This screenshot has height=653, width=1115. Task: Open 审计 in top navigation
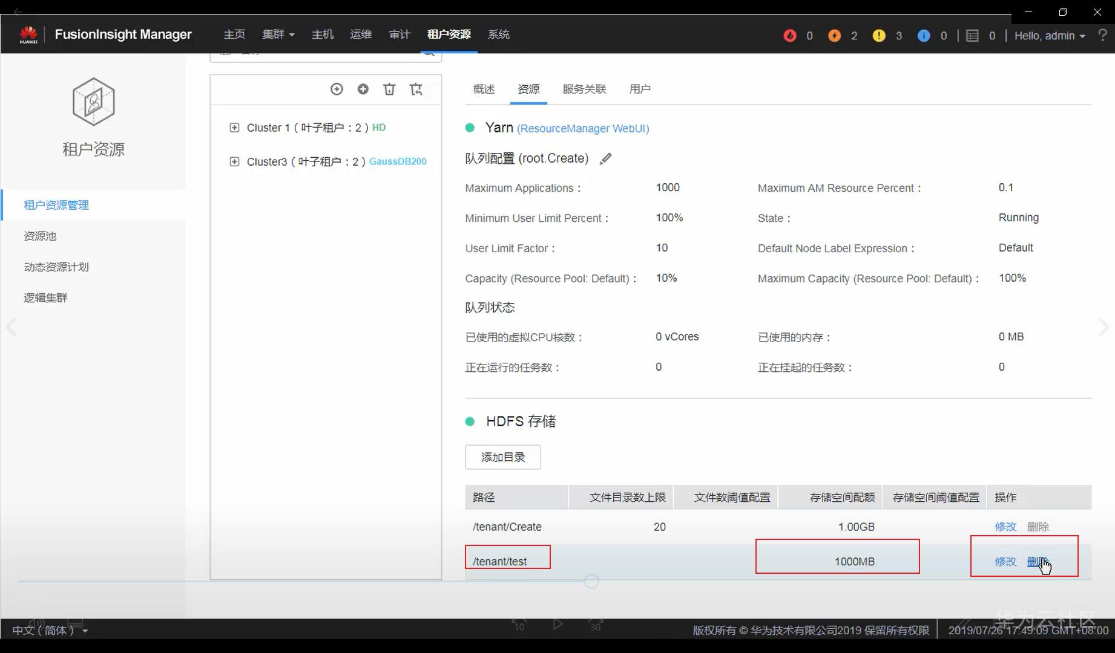[400, 34]
